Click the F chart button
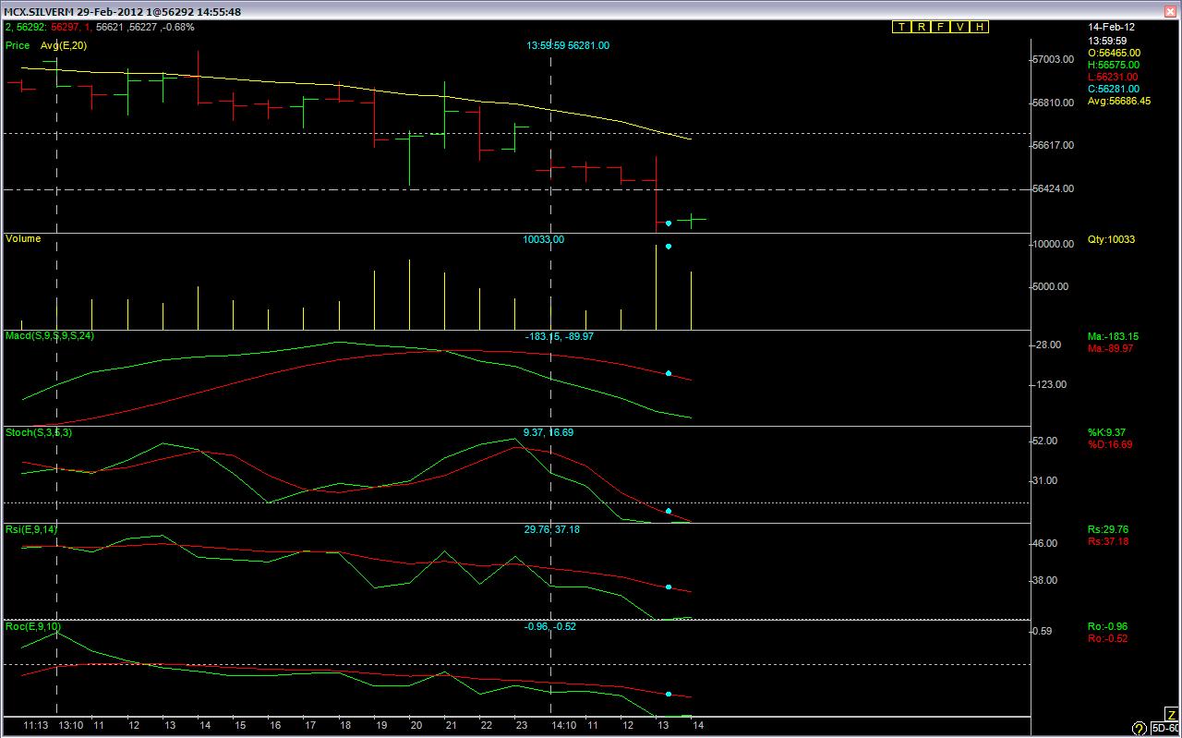The image size is (1182, 738). point(940,27)
